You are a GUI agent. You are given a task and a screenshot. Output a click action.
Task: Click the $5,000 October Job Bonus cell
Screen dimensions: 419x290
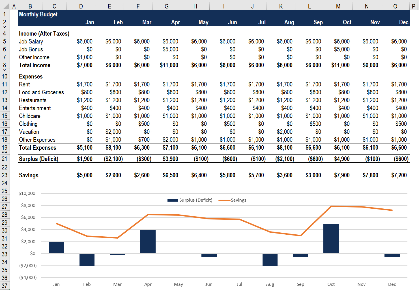(341, 49)
